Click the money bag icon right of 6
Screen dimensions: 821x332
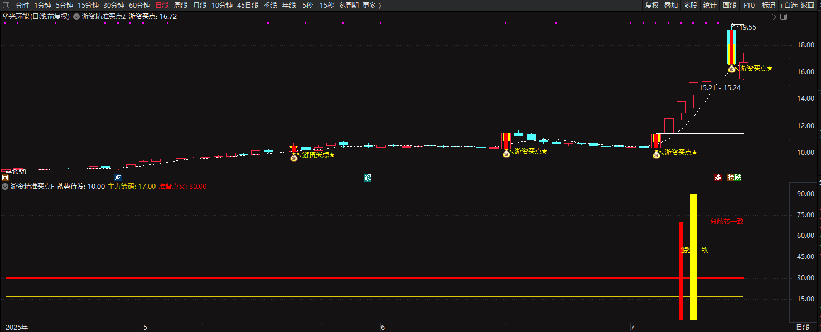[506, 154]
